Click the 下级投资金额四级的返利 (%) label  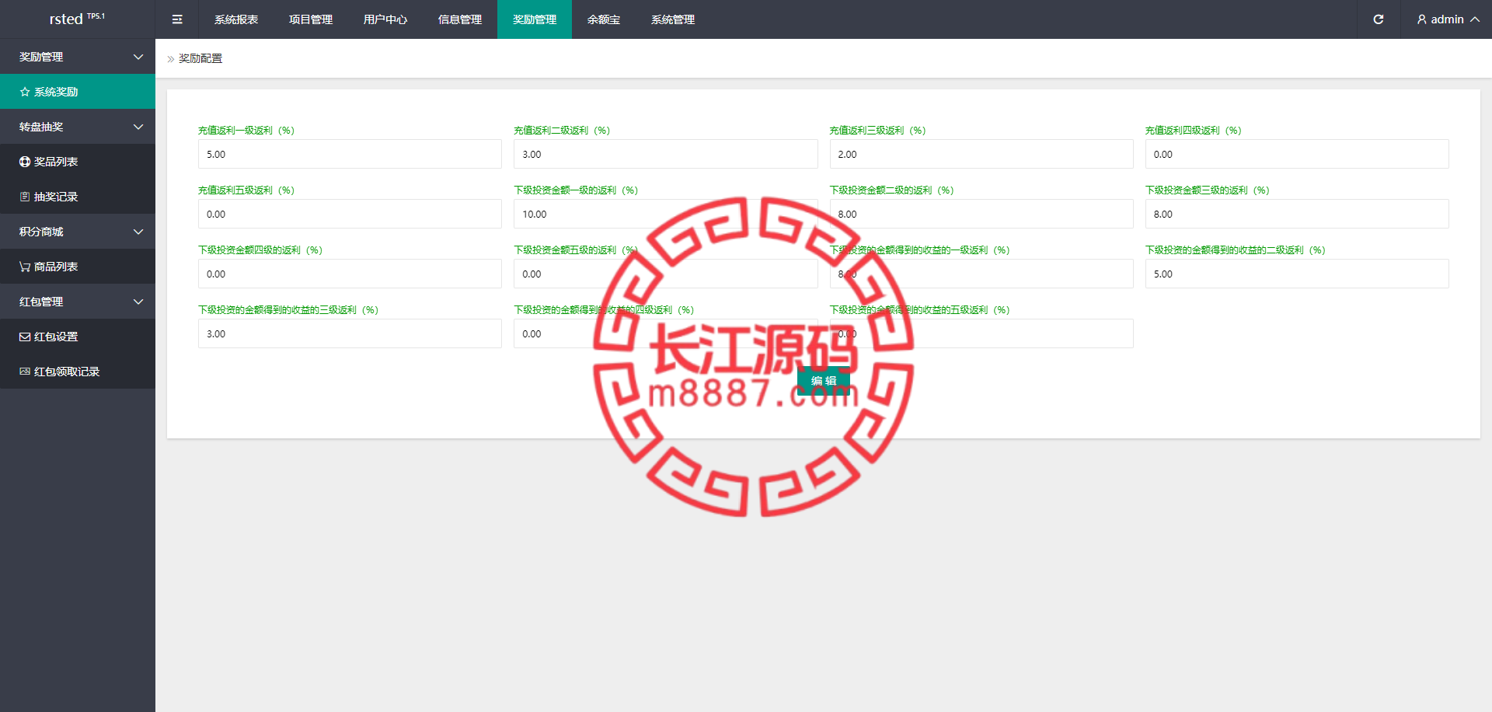[x=260, y=250]
